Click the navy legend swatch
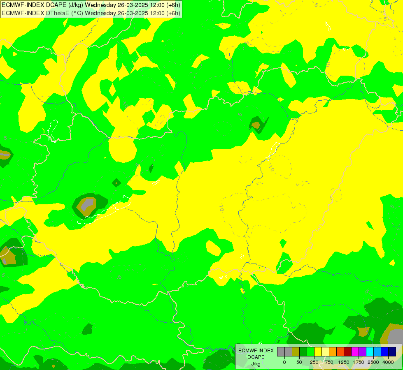The height and width of the screenshot is (370, 403). [392, 351]
